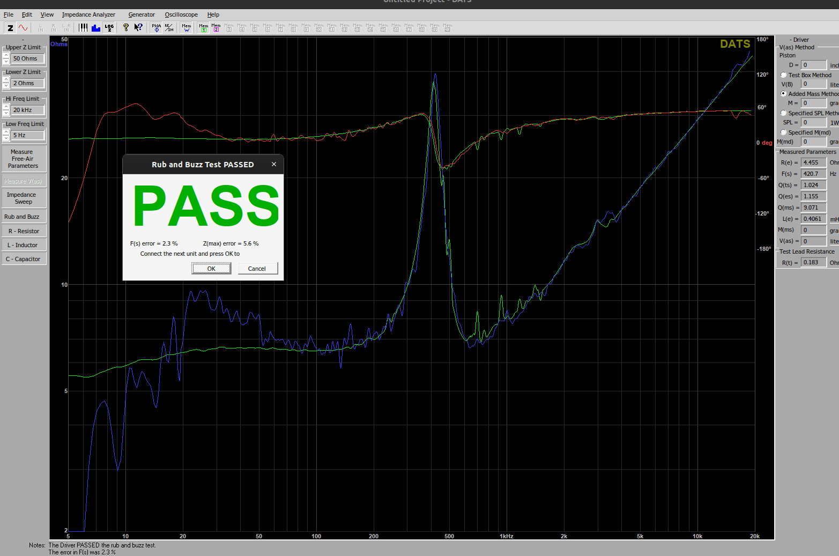
Task: Select the Mem 2 magenta memory icon
Action: [x=216, y=27]
